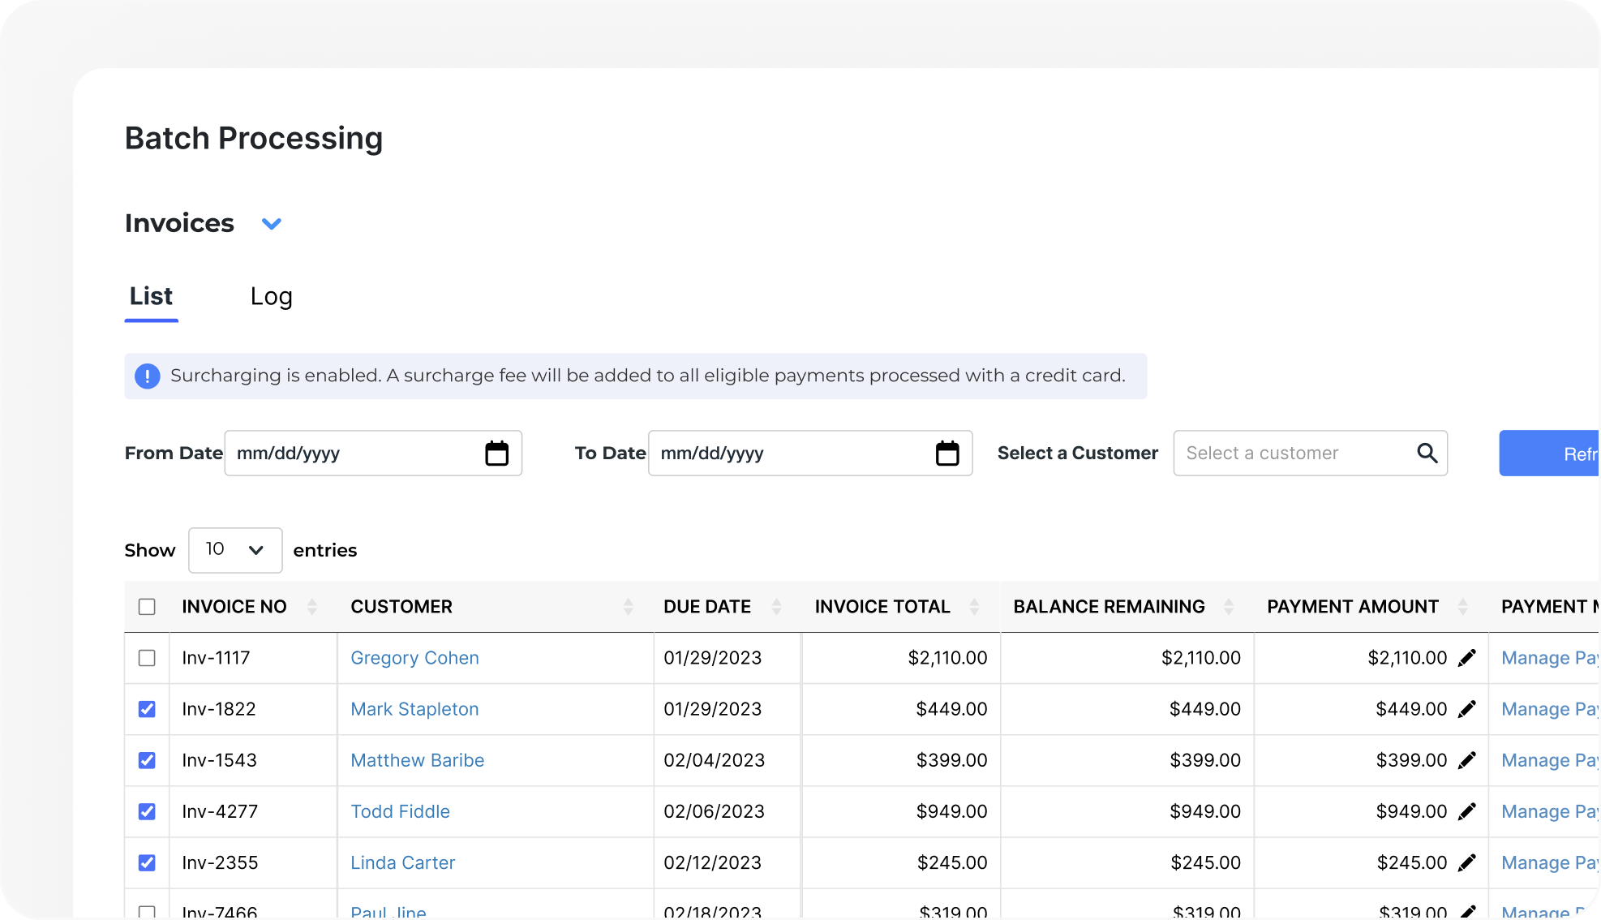This screenshot has height=920, width=1601.
Task: Sort by Payment Amount column arrows
Action: pyautogui.click(x=1463, y=607)
